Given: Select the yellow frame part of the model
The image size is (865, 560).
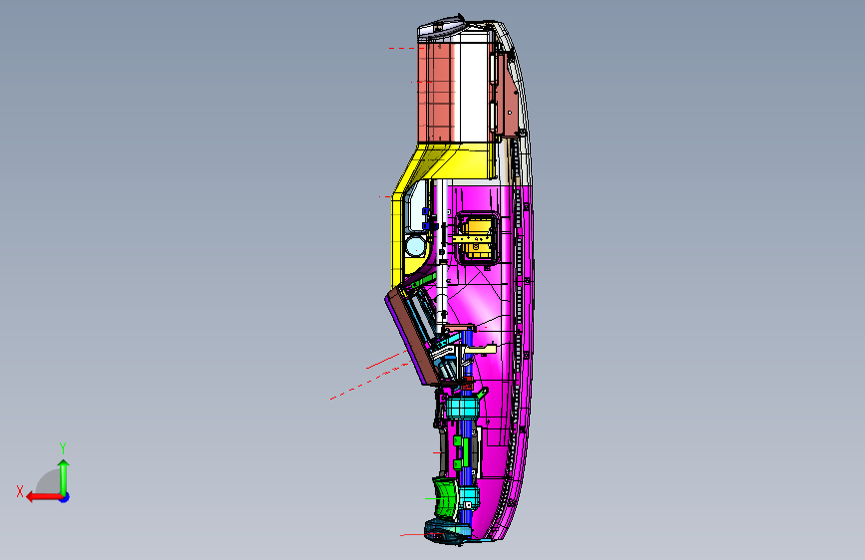Looking at the screenshot, I should (x=399, y=238).
